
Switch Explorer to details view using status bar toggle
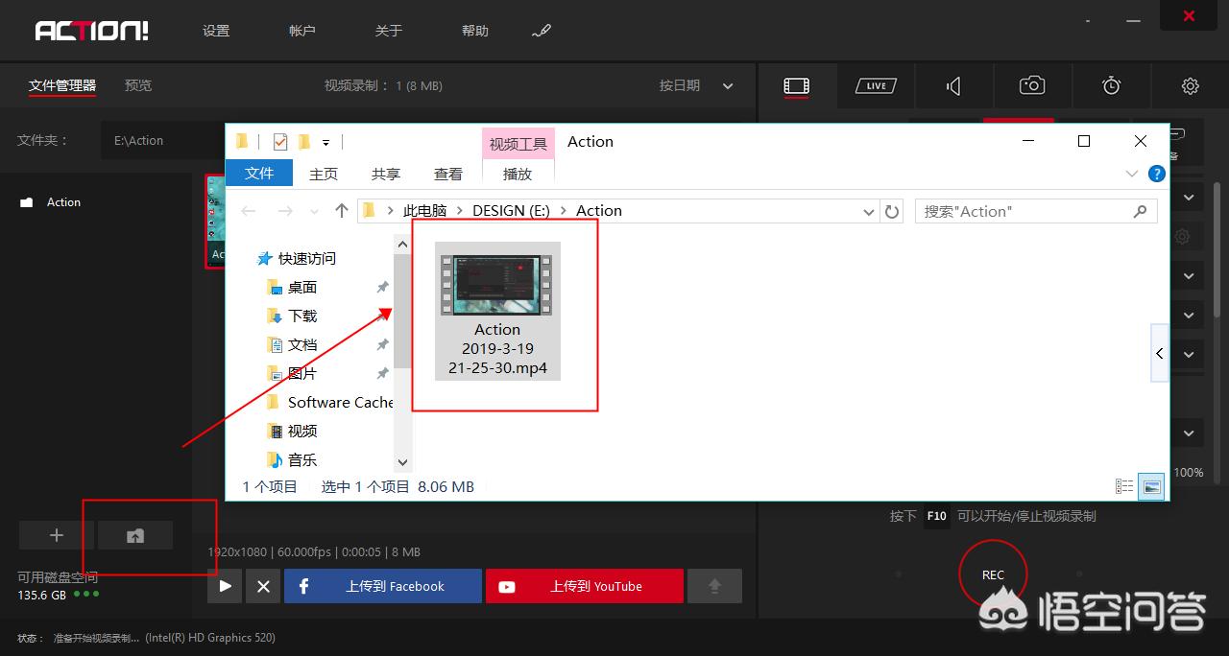tap(1123, 485)
